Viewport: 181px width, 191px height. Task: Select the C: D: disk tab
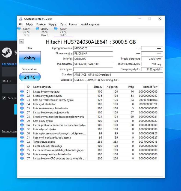[x=26, y=32]
